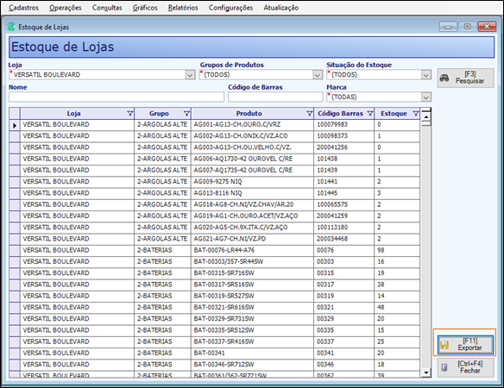Open the Relatórios menu

(183, 8)
